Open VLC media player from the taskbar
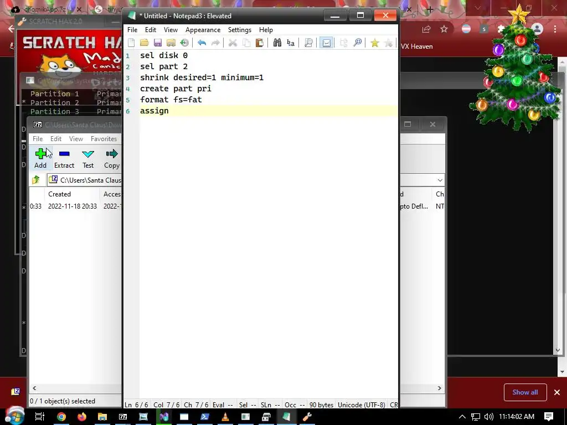 point(225,417)
